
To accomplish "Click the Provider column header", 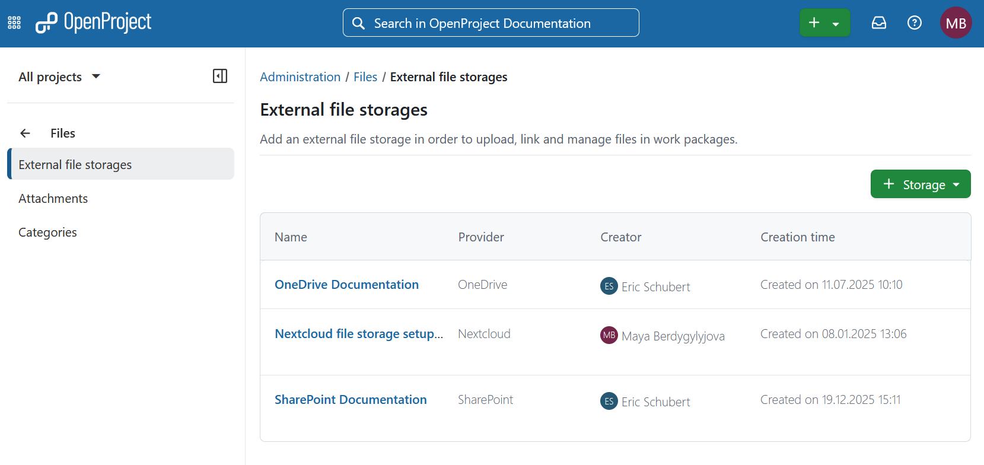I will coord(481,237).
